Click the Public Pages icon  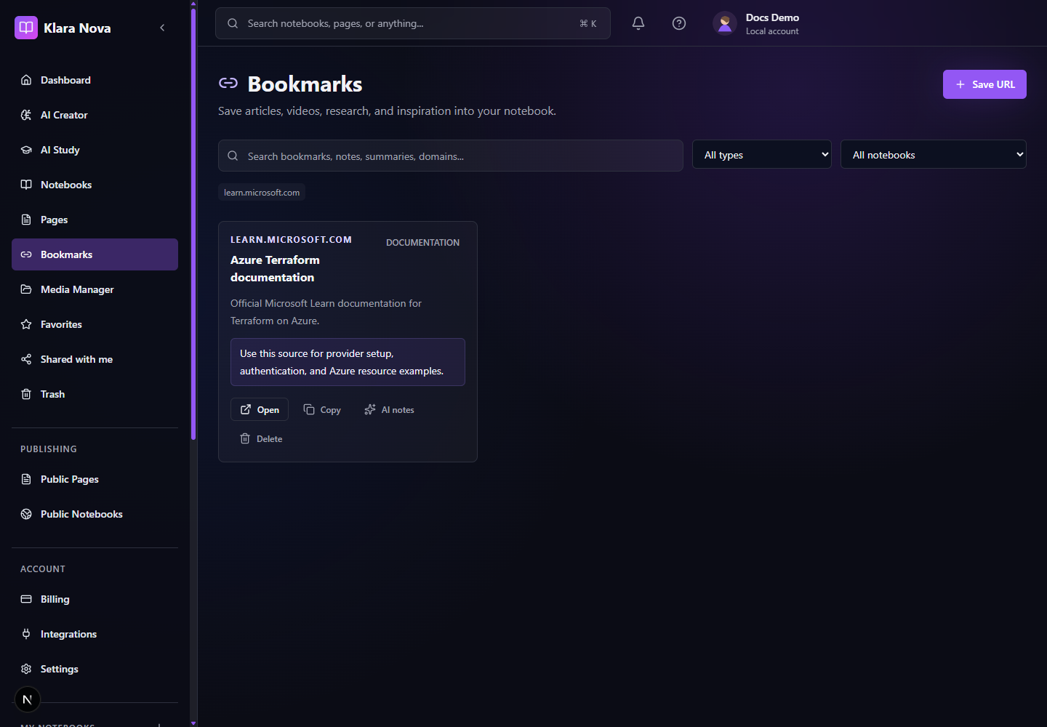pos(26,479)
